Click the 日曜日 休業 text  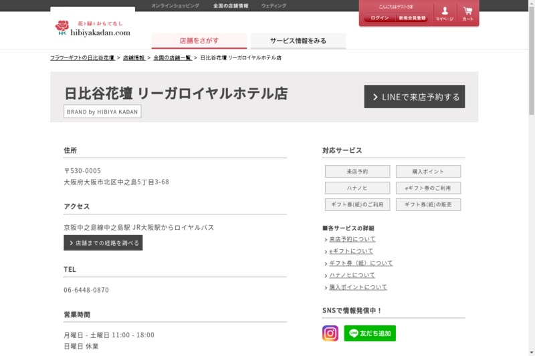(81, 346)
